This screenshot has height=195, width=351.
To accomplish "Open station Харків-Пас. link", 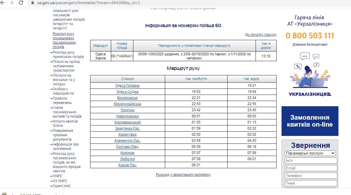I will click(x=128, y=165).
